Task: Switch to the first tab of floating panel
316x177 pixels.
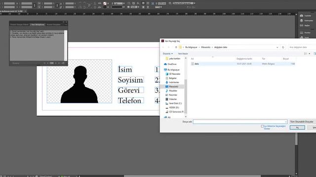Action: [20, 25]
